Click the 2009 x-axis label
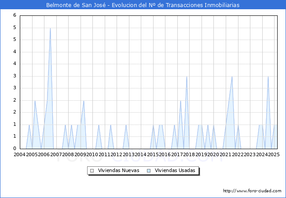The width and height of the screenshot is (286, 198). [x=80, y=154]
